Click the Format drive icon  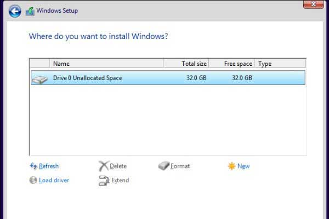[163, 166]
